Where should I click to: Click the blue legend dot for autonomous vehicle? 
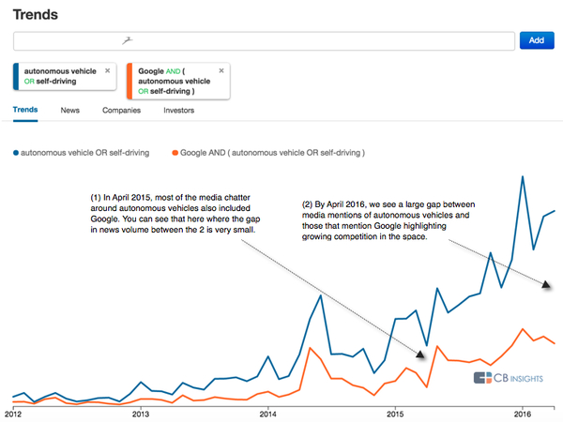(x=17, y=152)
